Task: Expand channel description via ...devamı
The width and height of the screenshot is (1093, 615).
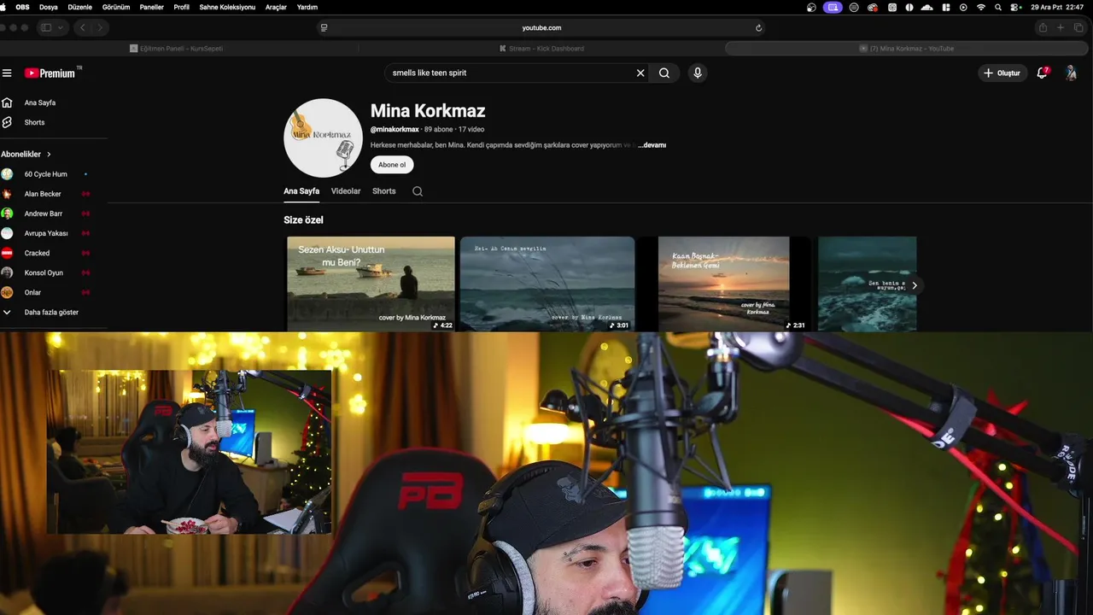Action: (652, 145)
